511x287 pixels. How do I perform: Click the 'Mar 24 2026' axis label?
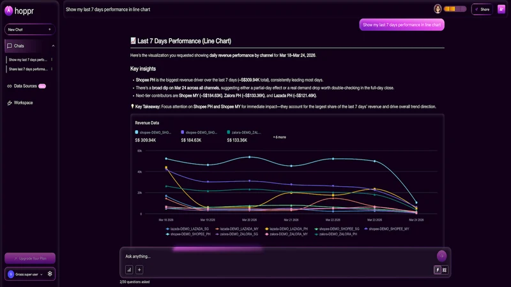(416, 220)
